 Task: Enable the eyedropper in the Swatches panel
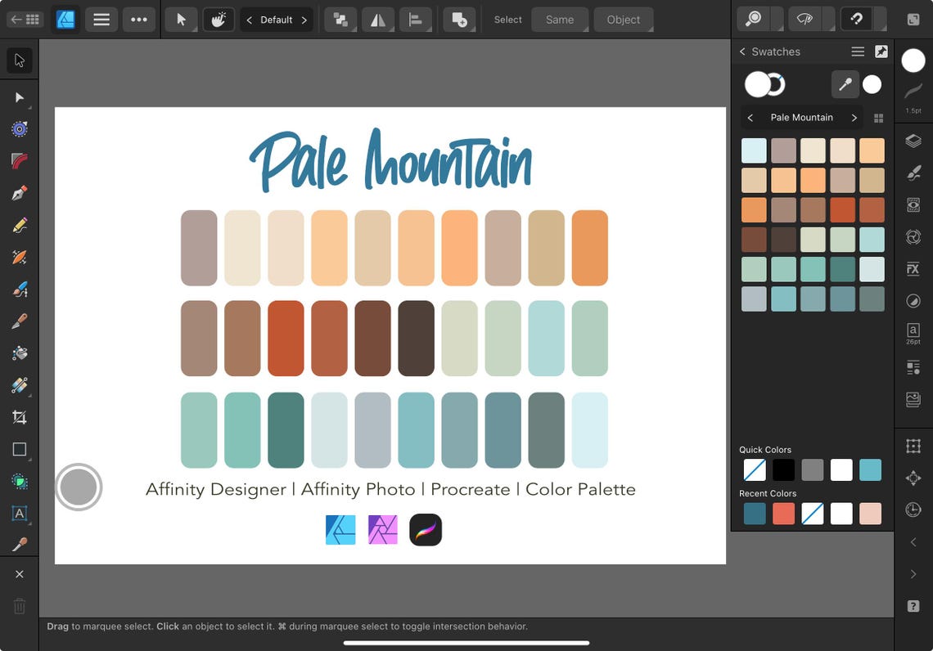[845, 84]
